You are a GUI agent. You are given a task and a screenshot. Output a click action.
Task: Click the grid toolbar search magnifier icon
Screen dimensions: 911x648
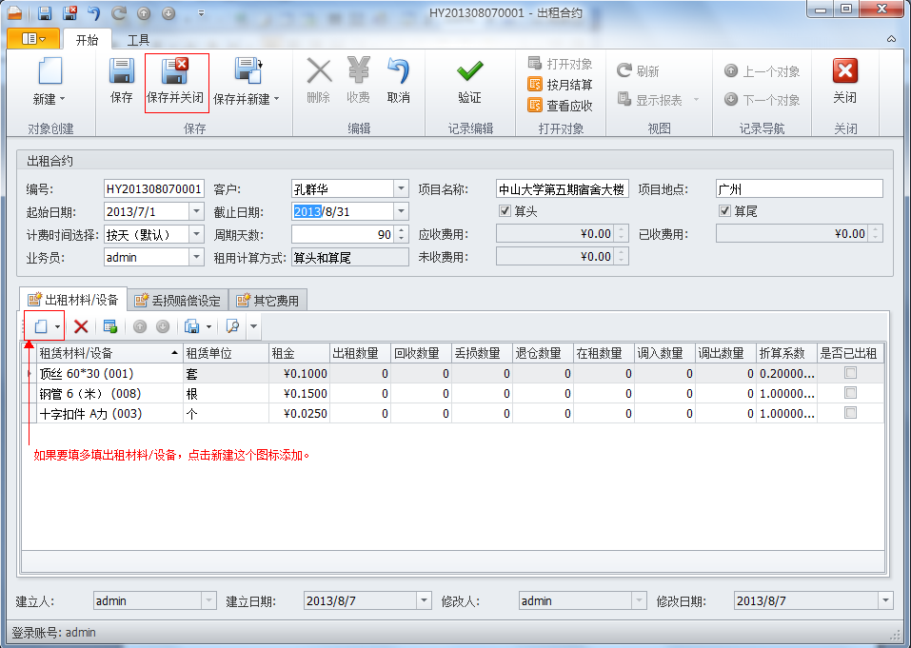click(232, 326)
